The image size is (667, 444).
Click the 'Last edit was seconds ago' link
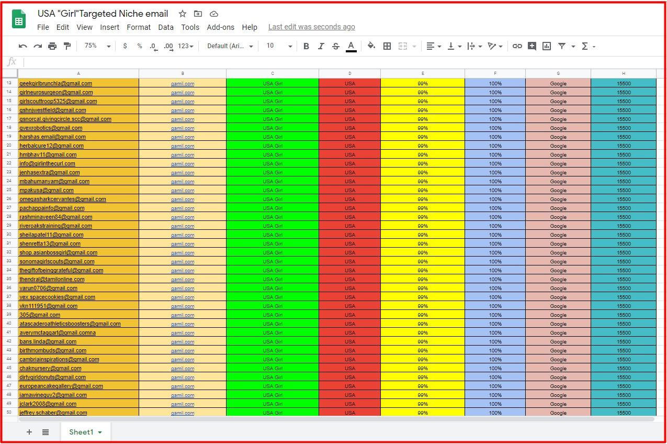click(x=311, y=27)
